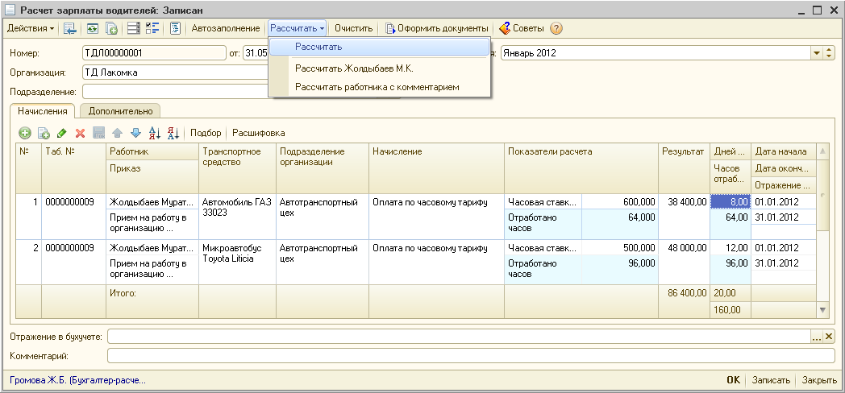Click the Записать button at bottom
This screenshot has width=845, height=393.
point(770,380)
